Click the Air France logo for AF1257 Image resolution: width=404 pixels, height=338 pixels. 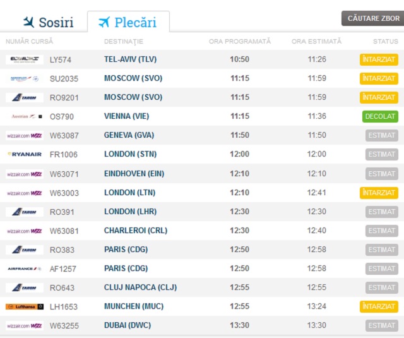(x=25, y=269)
